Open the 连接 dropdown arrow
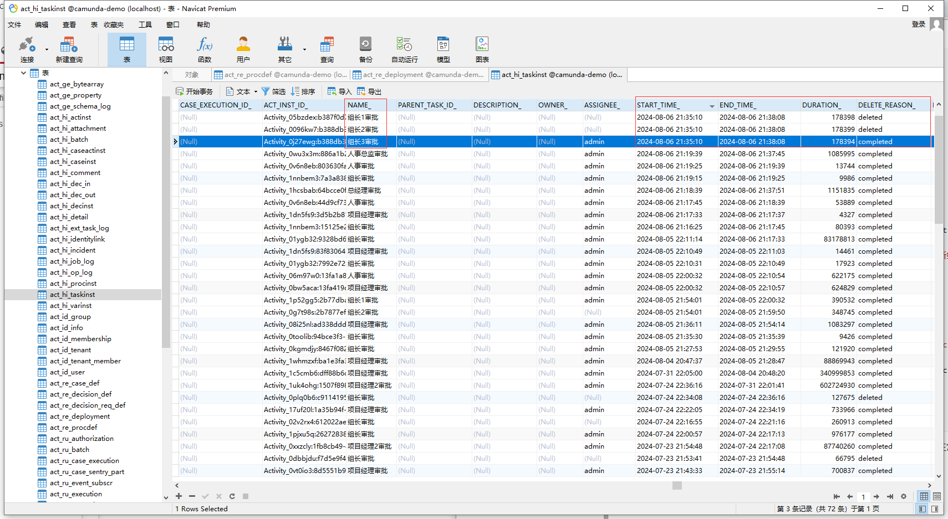Screen dimensions: 948x519 point(47,49)
